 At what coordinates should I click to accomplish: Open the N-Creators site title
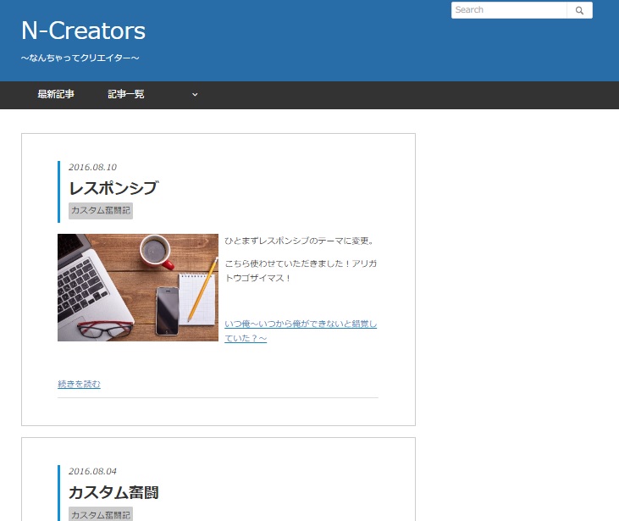click(x=83, y=30)
